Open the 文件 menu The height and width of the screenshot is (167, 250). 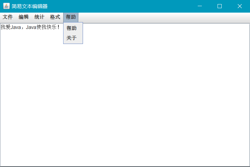[x=8, y=17]
